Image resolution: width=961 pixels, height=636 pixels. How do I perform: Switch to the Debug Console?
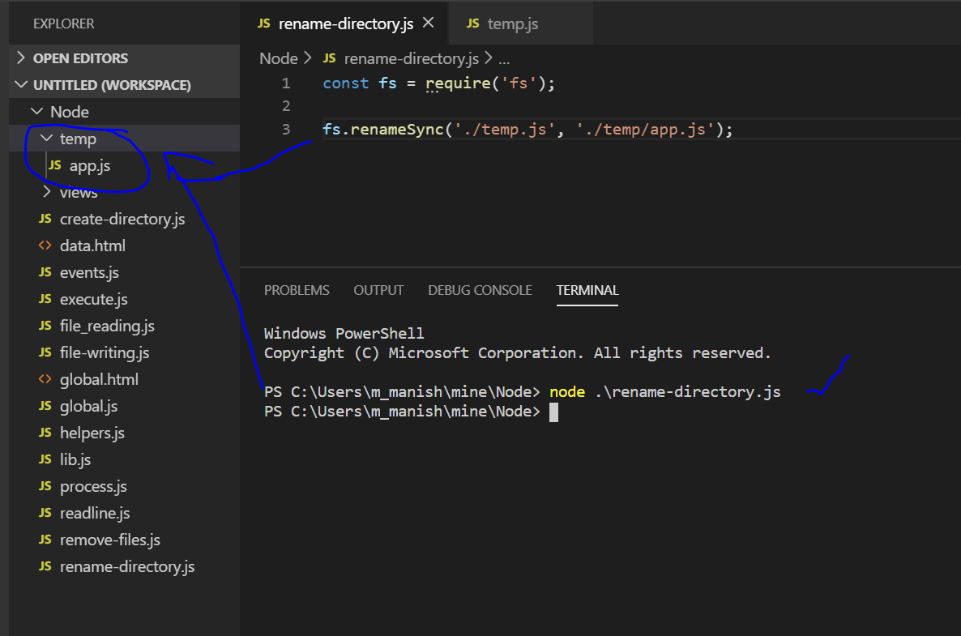click(x=480, y=290)
